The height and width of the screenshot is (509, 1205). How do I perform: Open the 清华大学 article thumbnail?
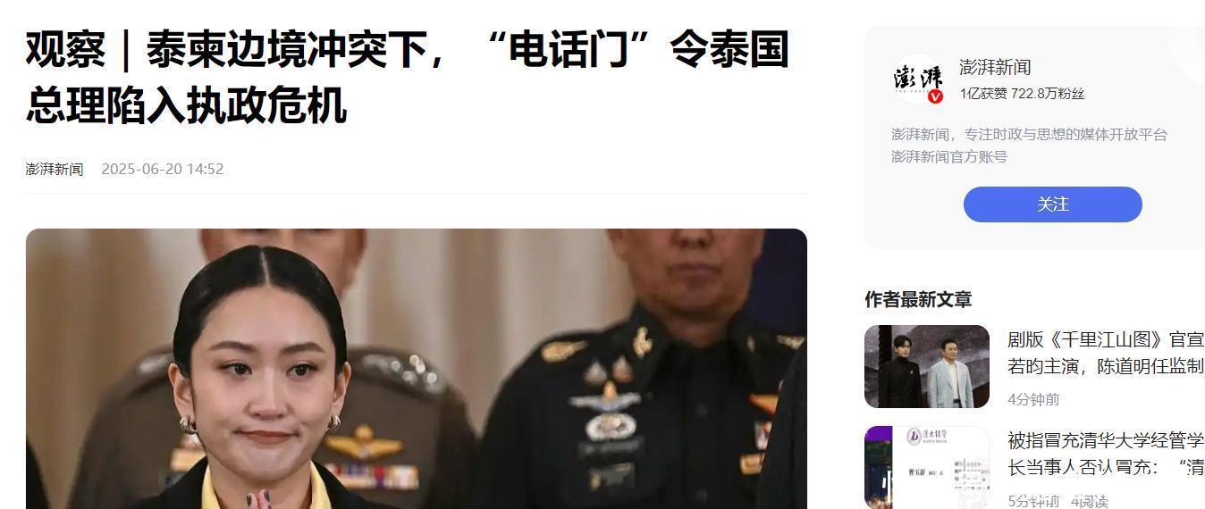926,467
